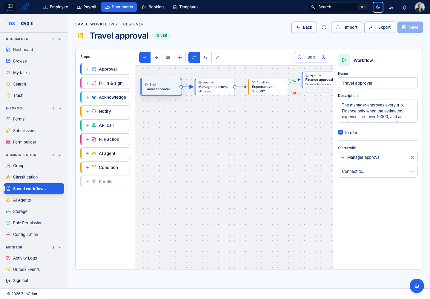Screen dimensions: 430x299
Task: Collapse the Administration sidebar section
Action: 60,155
